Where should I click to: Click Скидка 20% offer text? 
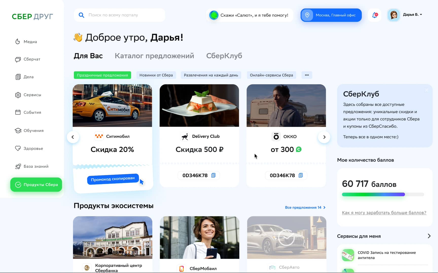(112, 149)
